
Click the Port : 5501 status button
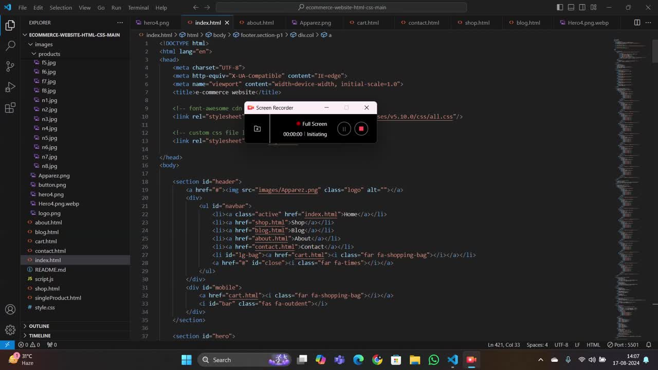tap(623, 345)
